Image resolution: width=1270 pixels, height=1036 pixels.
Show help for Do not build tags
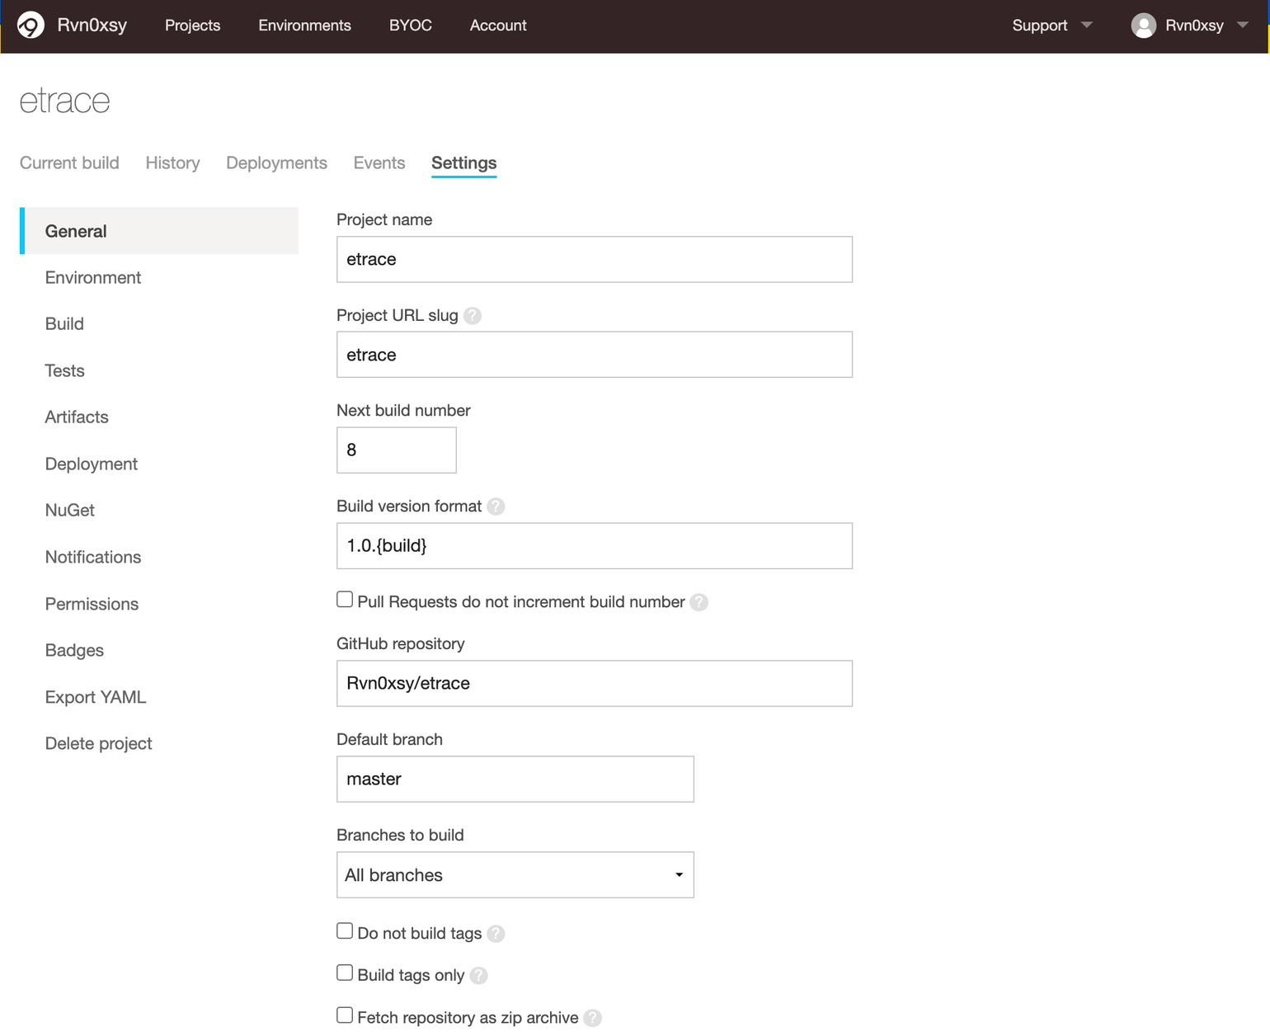point(496,934)
